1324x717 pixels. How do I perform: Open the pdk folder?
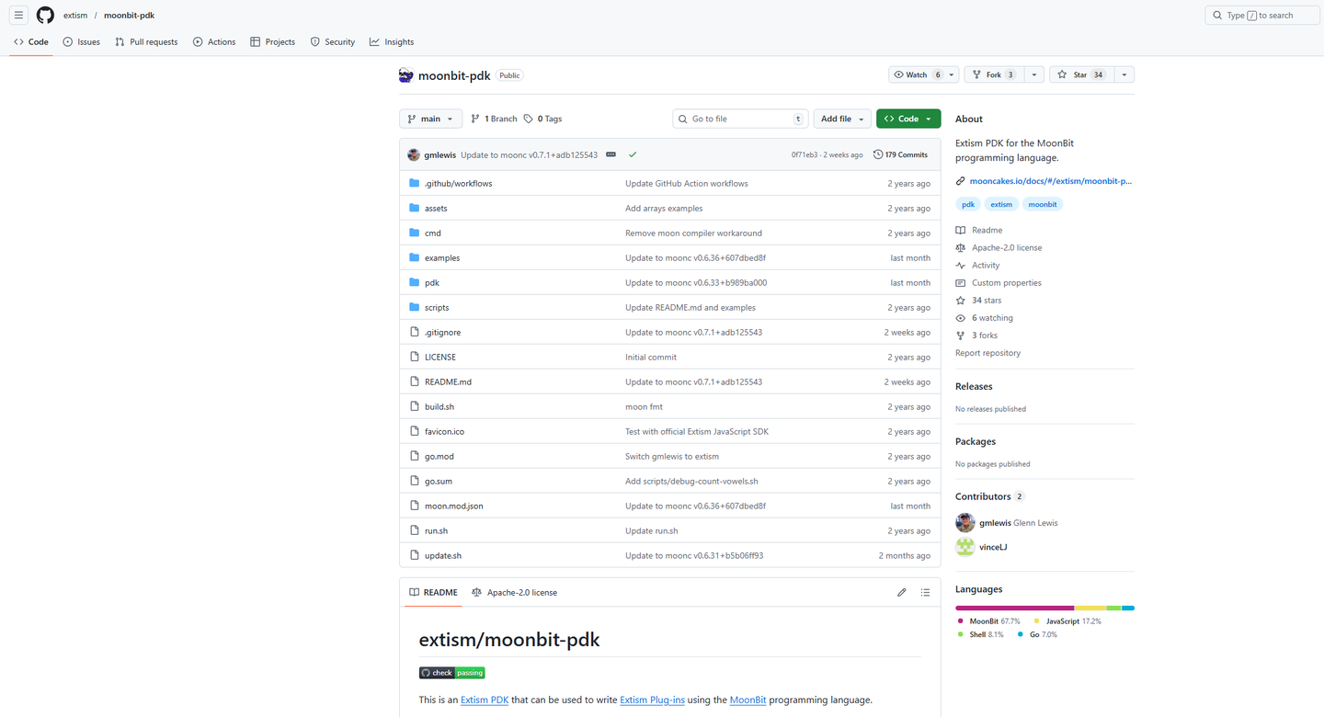[432, 283]
